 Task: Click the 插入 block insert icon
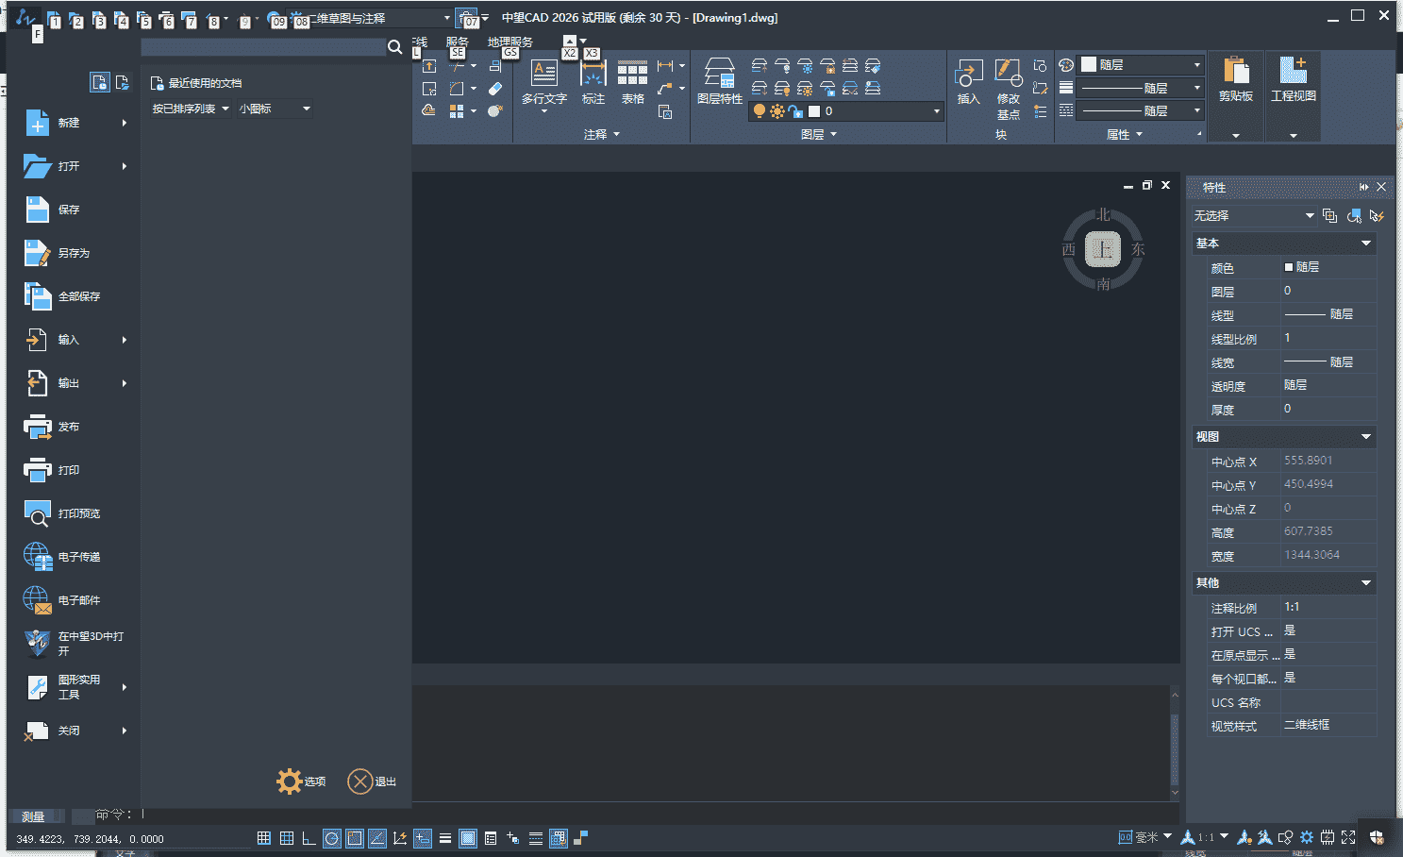[968, 74]
